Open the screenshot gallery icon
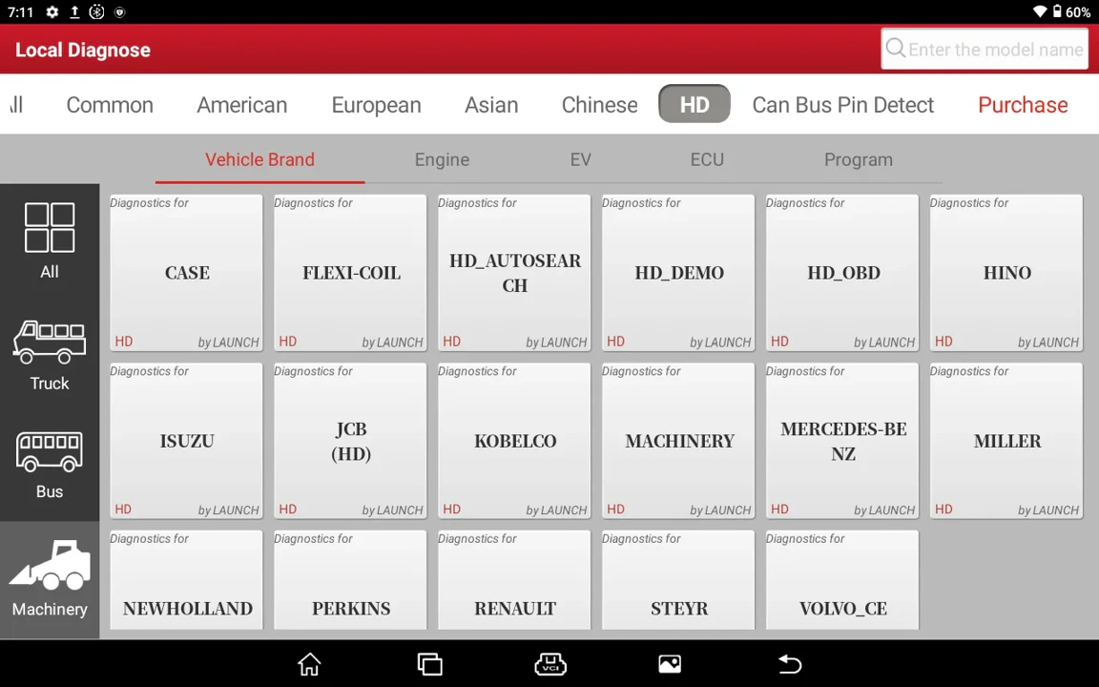Image resolution: width=1099 pixels, height=687 pixels. pyautogui.click(x=670, y=663)
